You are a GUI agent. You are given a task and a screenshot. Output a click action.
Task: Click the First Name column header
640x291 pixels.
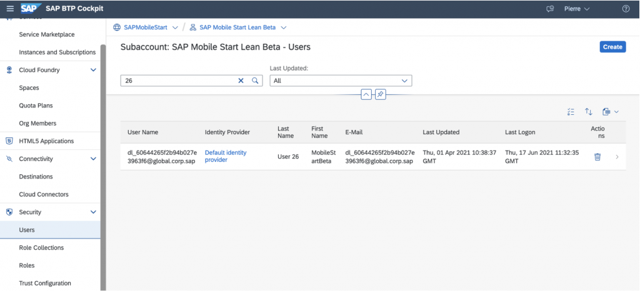click(319, 132)
